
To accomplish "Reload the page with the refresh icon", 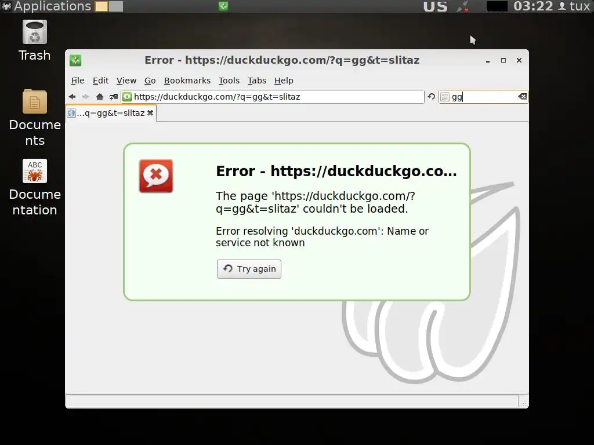I will pos(432,97).
